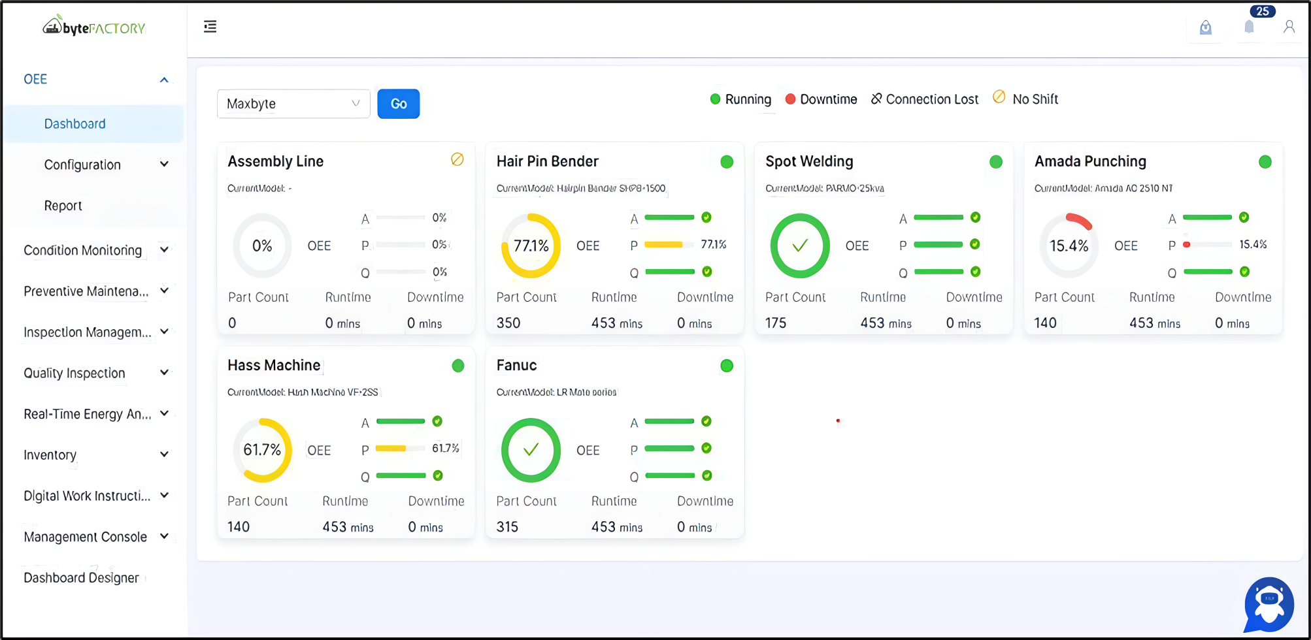Click Amada Punching running status dot

point(1265,162)
